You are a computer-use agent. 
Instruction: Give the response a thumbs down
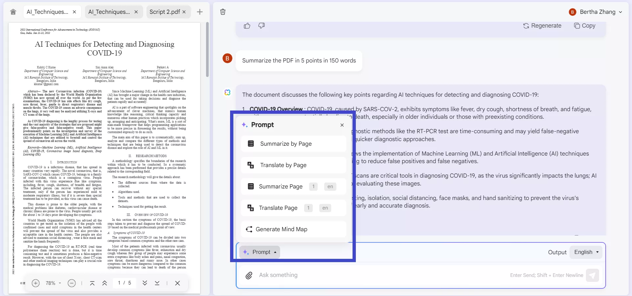click(x=262, y=26)
